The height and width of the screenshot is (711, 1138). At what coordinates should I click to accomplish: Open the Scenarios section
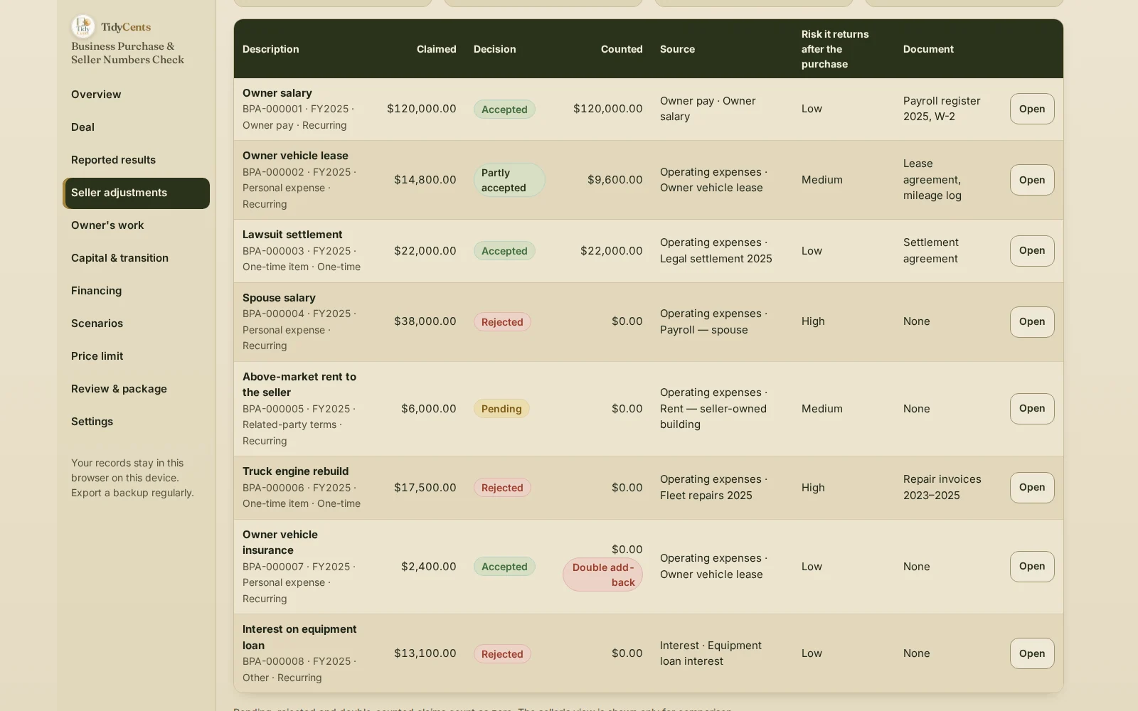pyautogui.click(x=136, y=324)
